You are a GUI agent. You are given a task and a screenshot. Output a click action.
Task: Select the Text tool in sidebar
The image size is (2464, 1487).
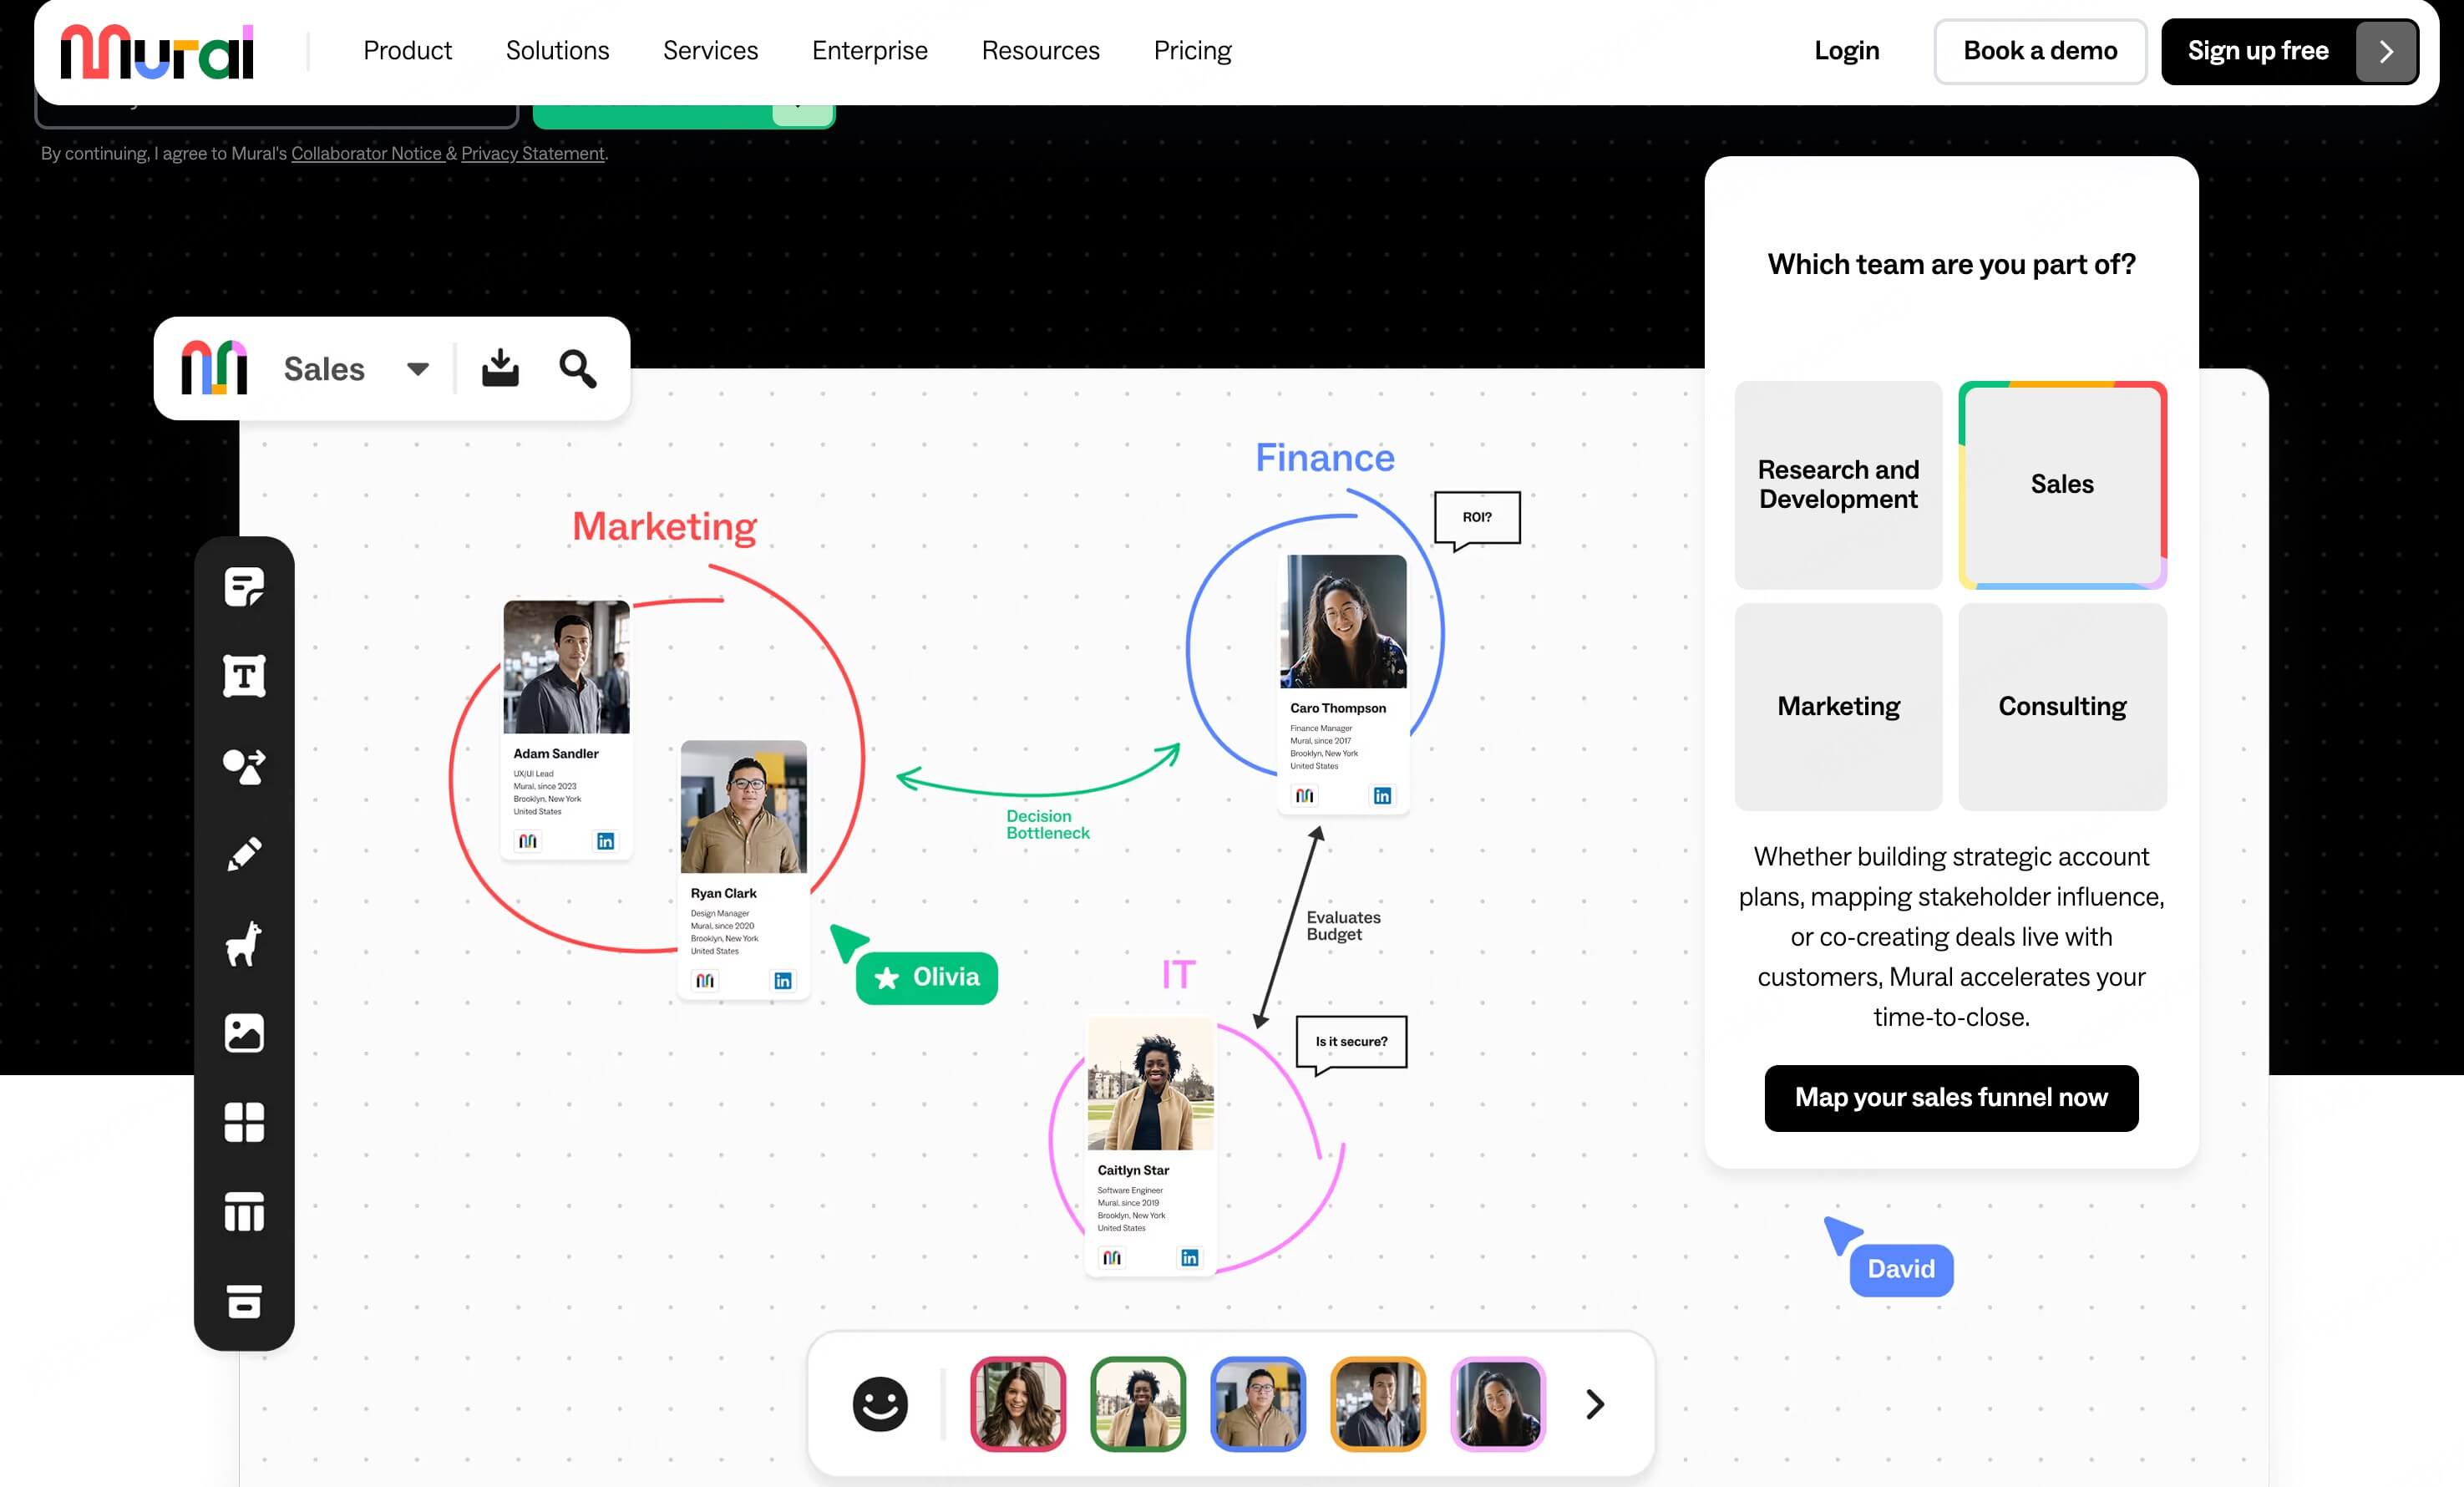pyautogui.click(x=244, y=676)
